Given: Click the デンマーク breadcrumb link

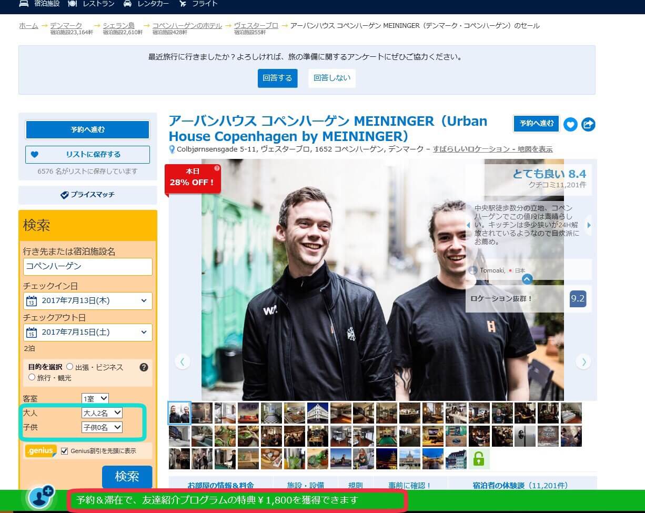Looking at the screenshot, I should (66, 25).
